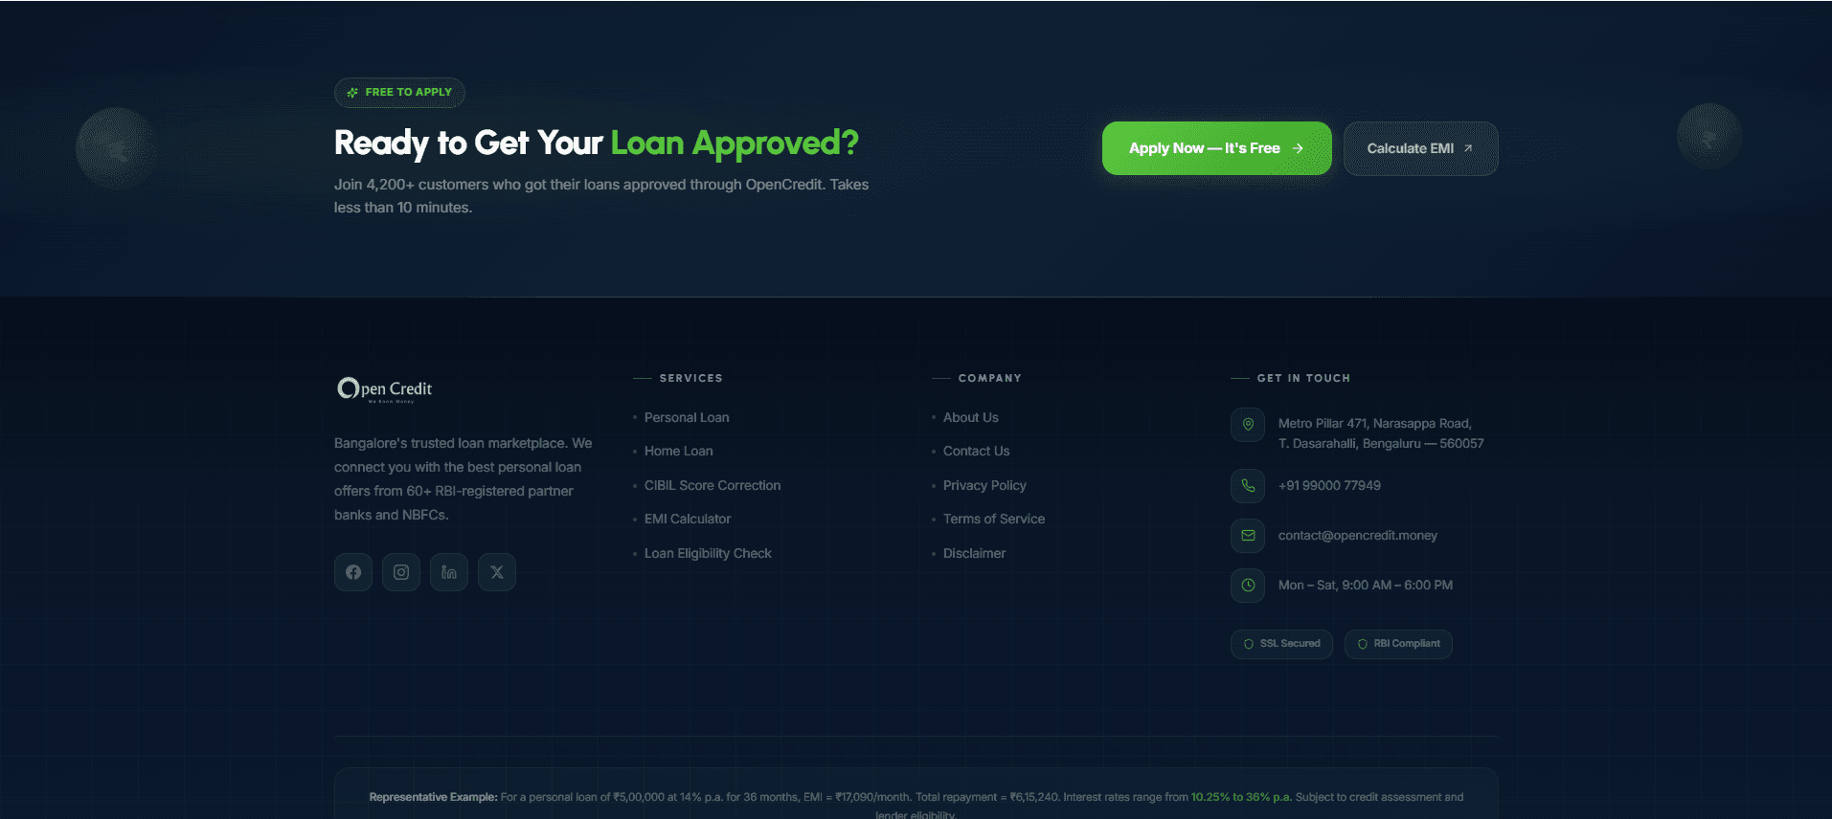Click the Join 4,200+ customers paragraph
1832x819 pixels.
pos(601,196)
